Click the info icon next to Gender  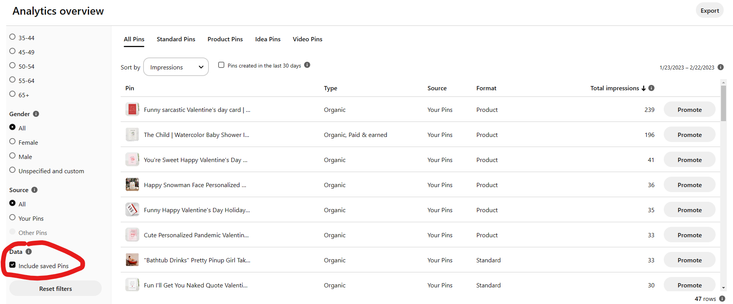36,114
